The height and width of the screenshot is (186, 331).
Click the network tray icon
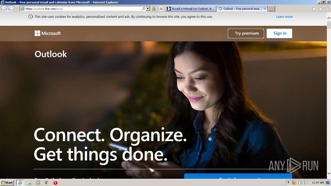(294, 183)
